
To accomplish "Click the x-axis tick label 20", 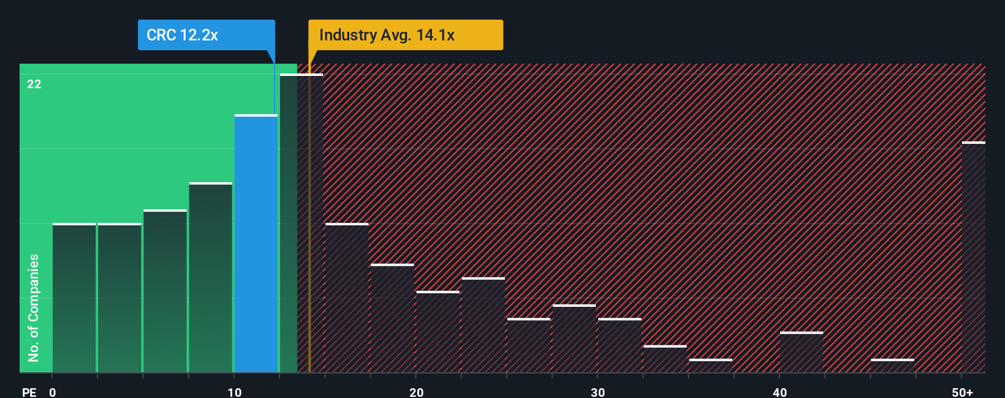I will 417,392.
